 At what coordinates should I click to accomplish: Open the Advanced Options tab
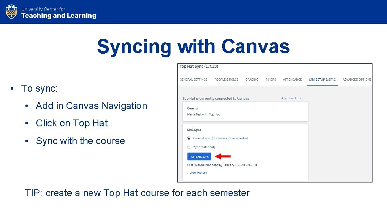pos(357,80)
